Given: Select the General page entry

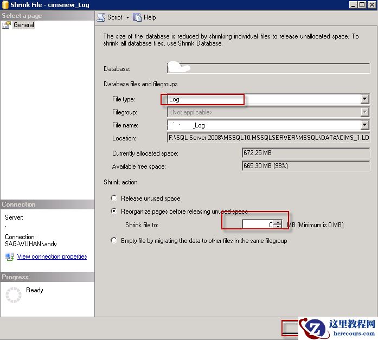Looking at the screenshot, I should tap(24, 25).
